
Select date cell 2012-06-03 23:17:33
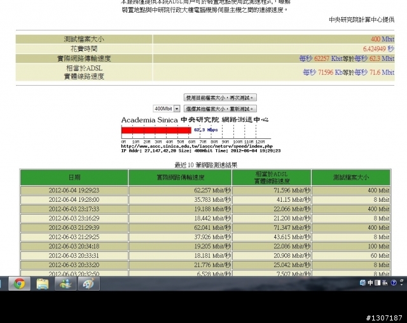tap(74, 209)
